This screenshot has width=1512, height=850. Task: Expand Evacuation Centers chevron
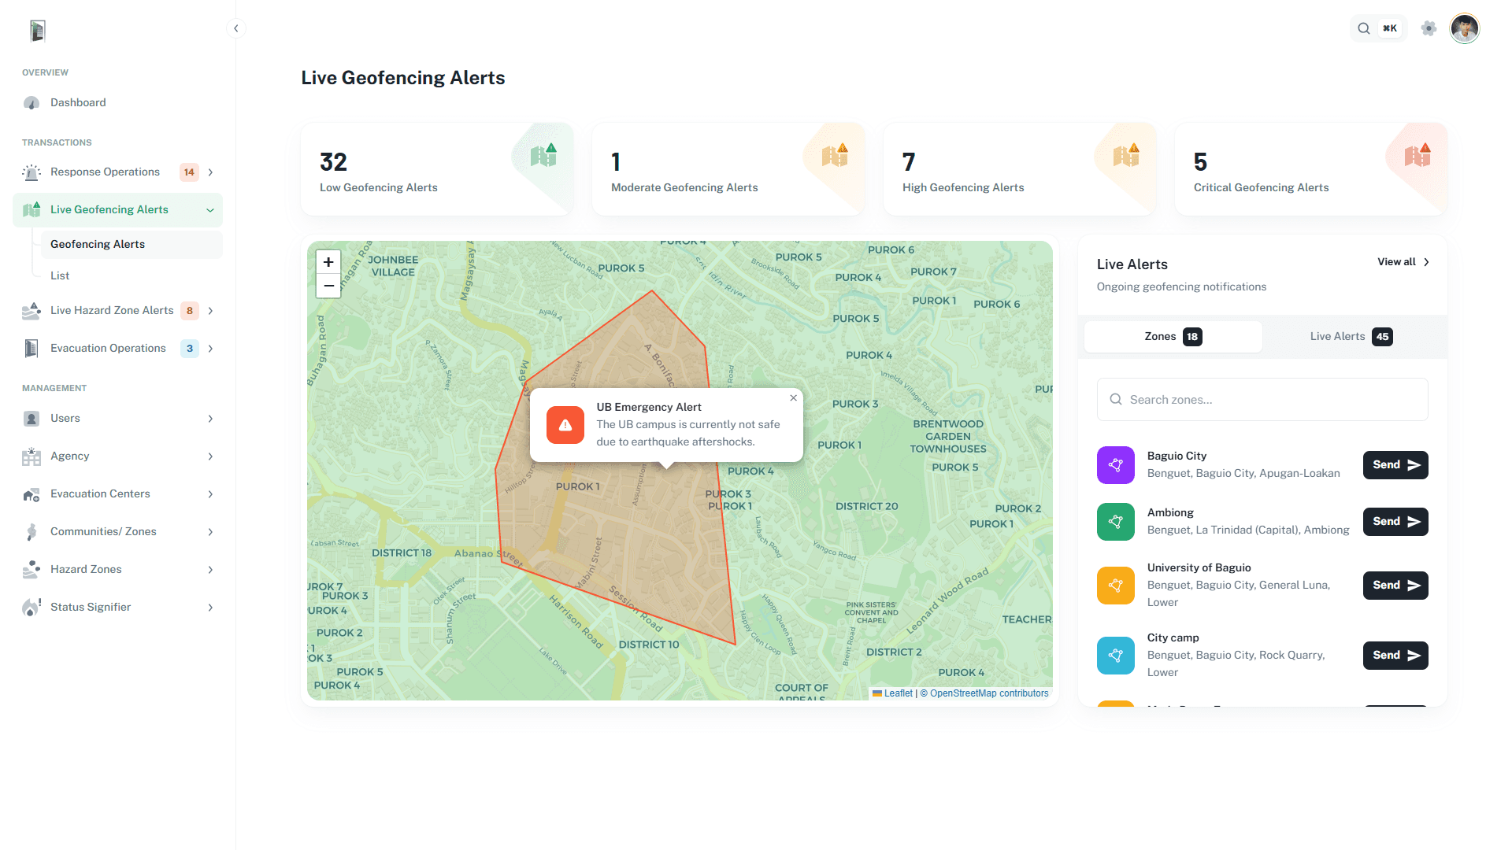pyautogui.click(x=210, y=494)
